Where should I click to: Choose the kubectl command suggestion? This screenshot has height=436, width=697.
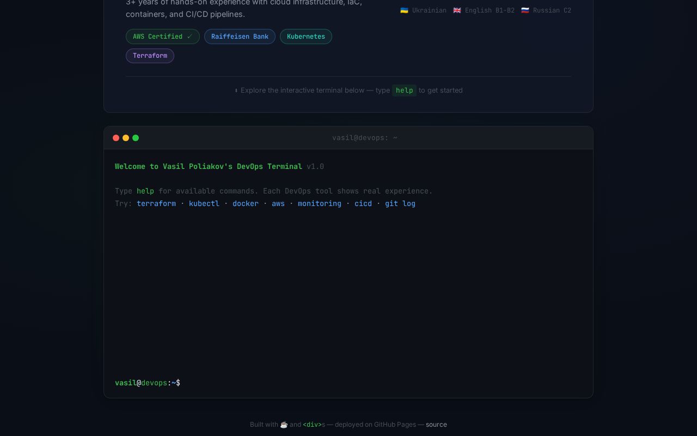204,203
